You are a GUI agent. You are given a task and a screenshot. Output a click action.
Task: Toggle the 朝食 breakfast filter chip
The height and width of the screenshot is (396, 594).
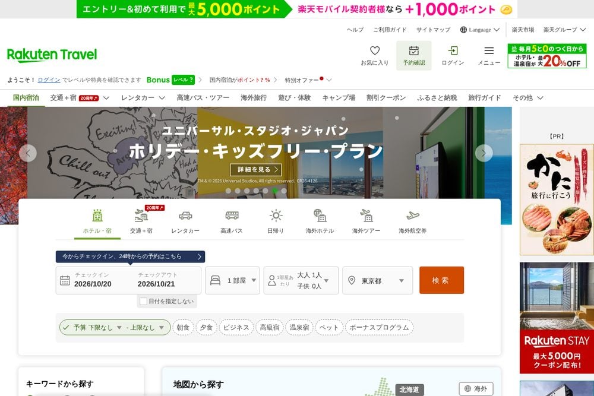coord(183,328)
